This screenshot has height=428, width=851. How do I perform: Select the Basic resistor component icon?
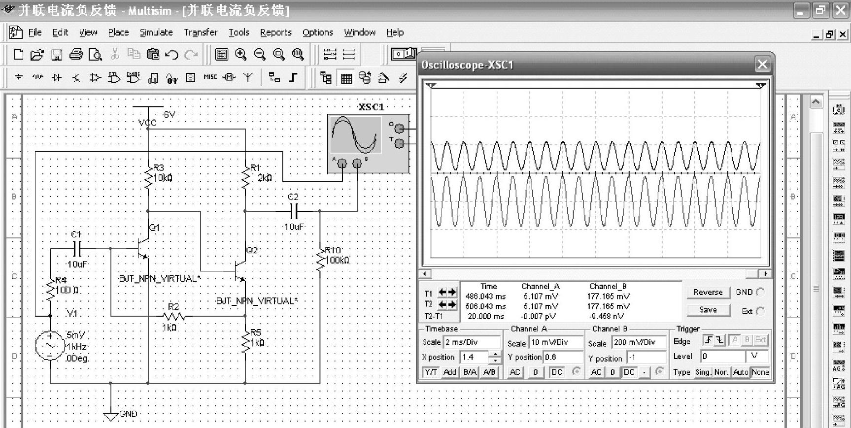(x=37, y=77)
